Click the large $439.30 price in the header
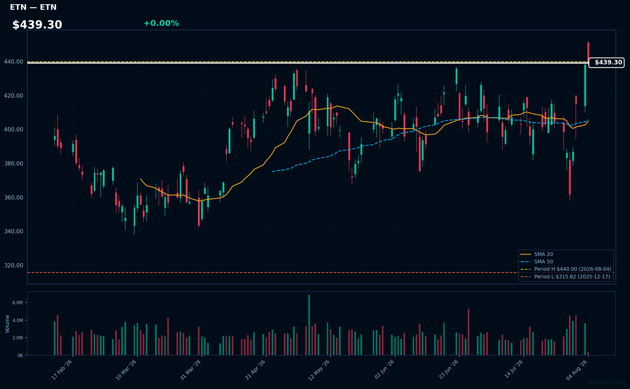630x389 pixels. tap(37, 25)
